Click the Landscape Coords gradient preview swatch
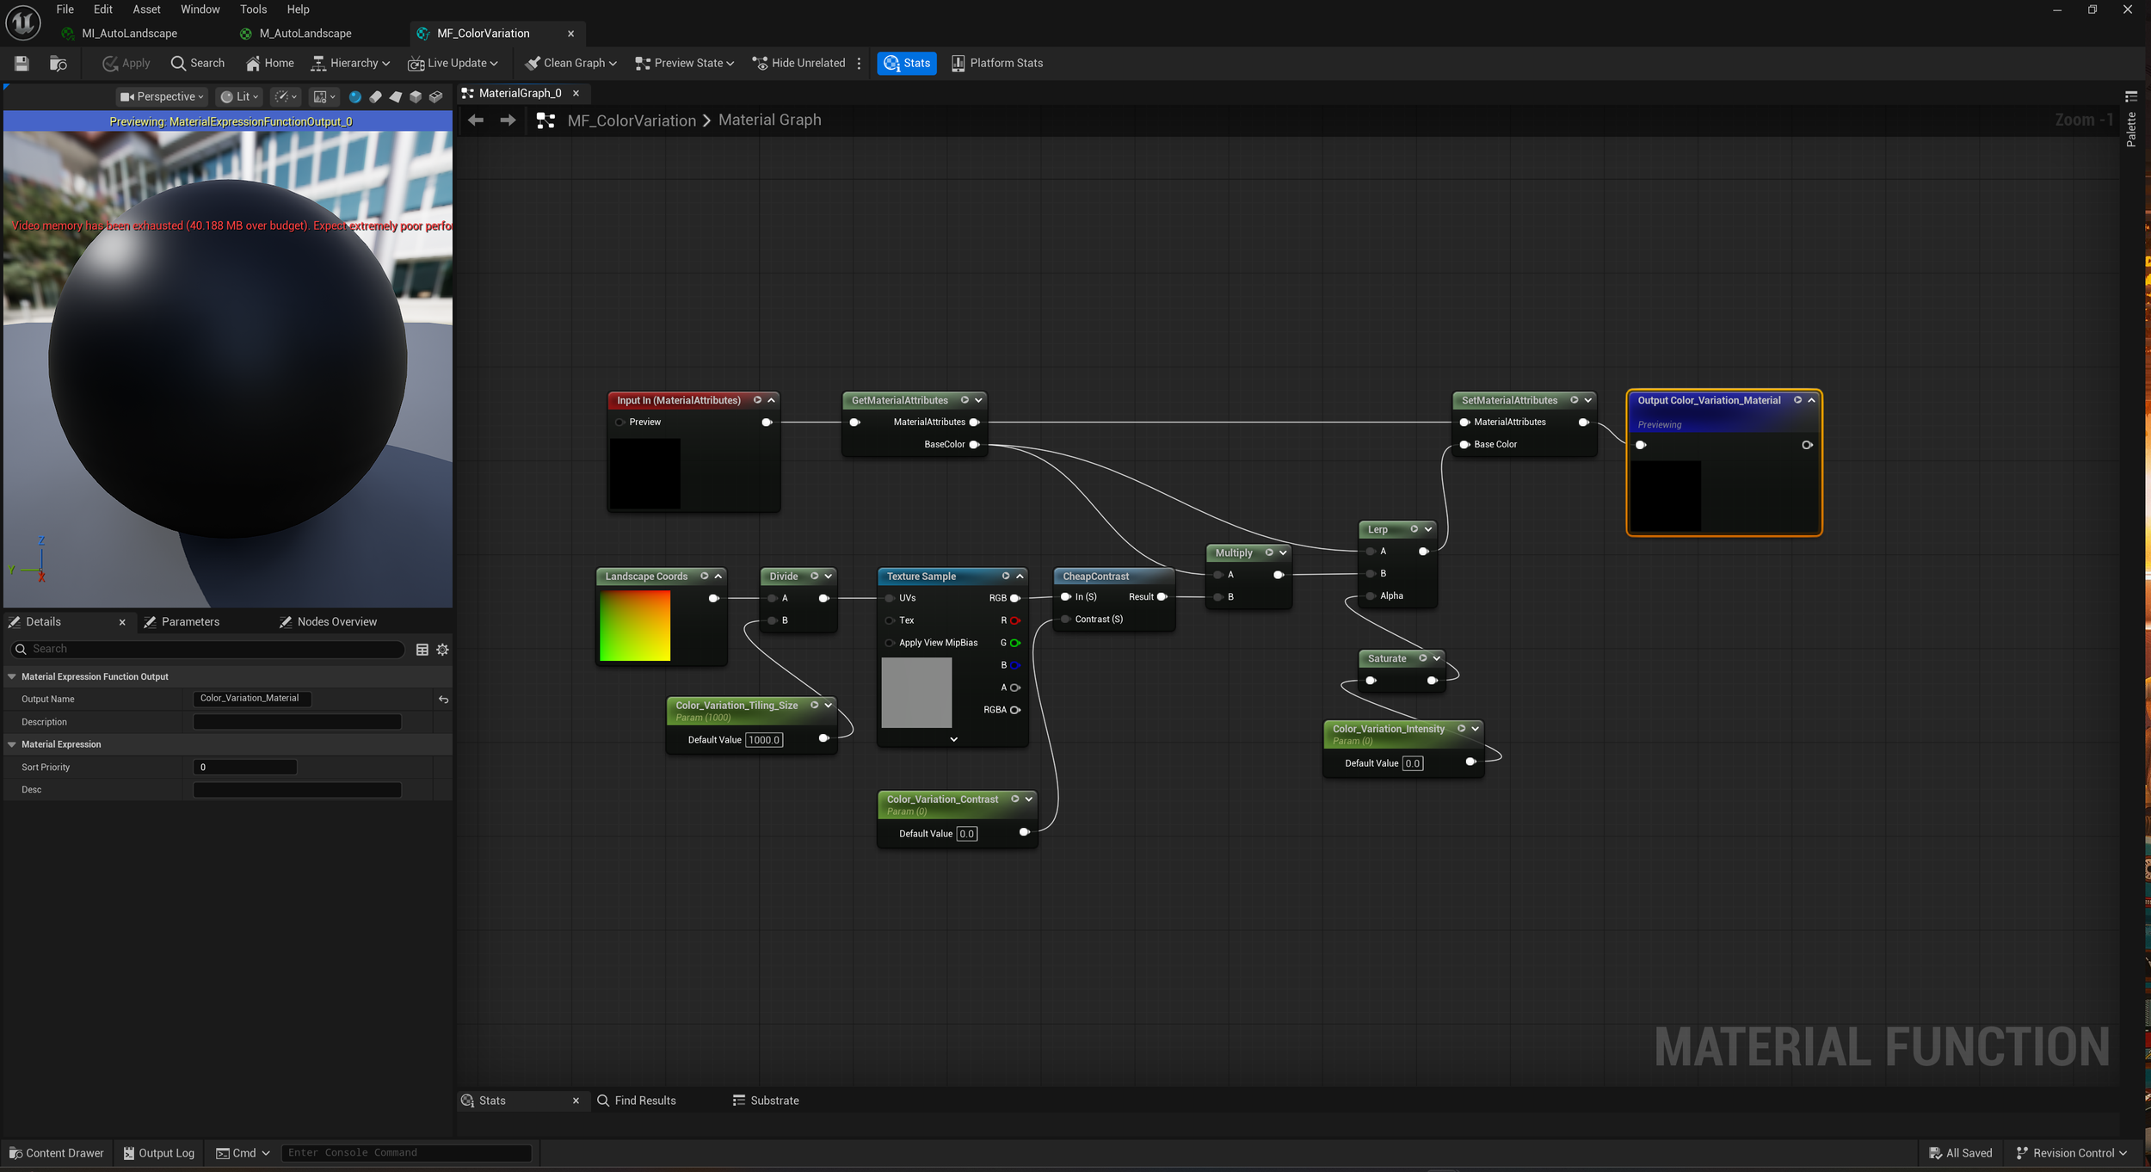 point(635,626)
